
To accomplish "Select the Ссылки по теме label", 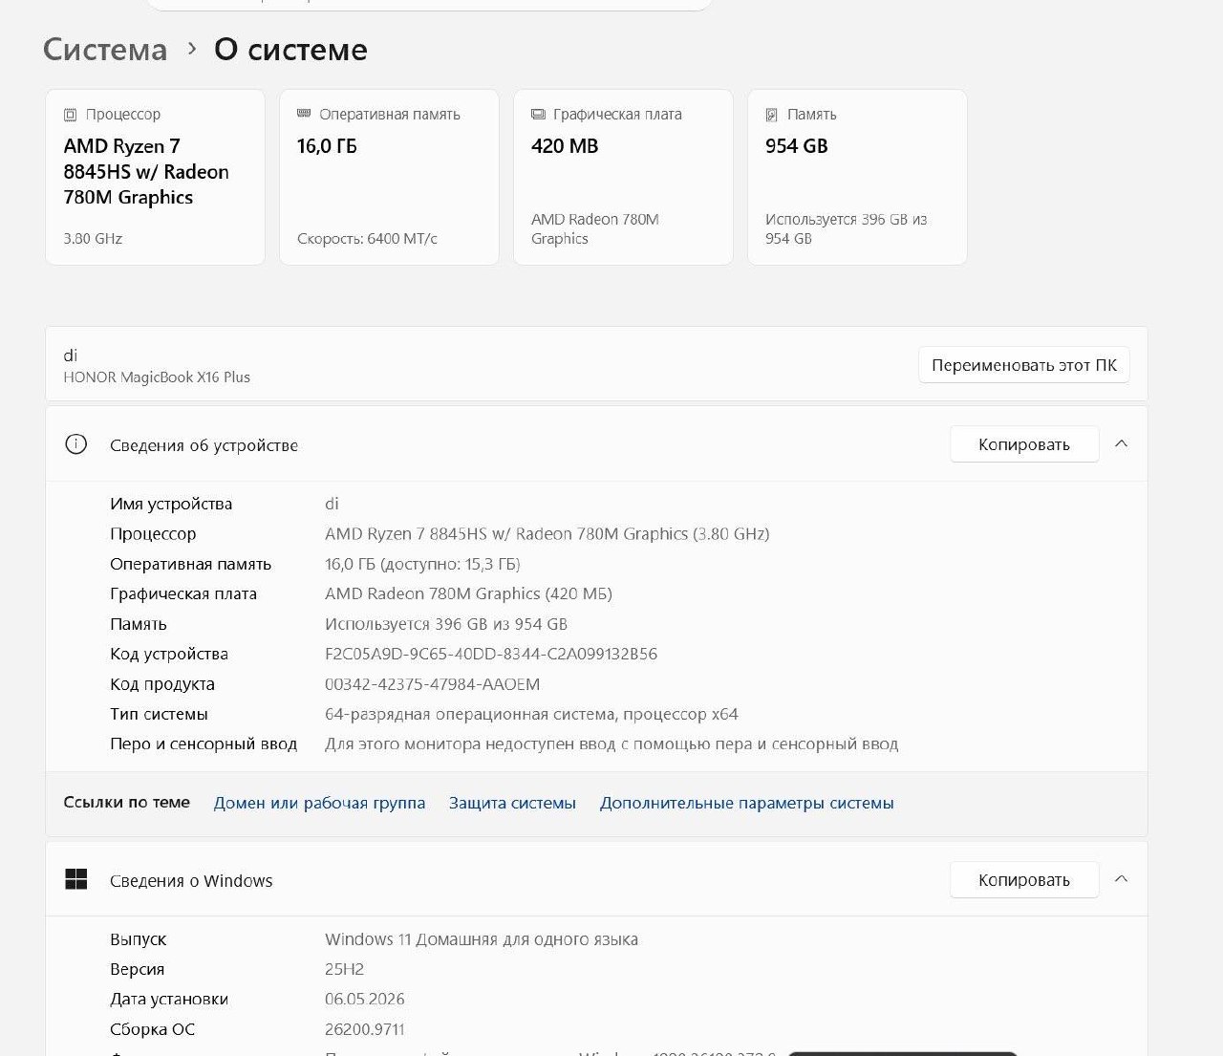I will tap(126, 803).
